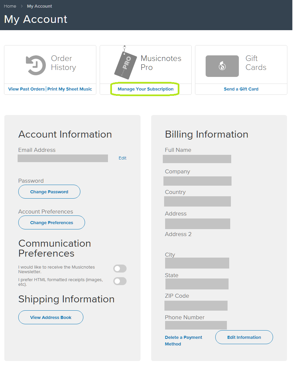Open View Past Orders link
This screenshot has width=293, height=368.
(26, 89)
